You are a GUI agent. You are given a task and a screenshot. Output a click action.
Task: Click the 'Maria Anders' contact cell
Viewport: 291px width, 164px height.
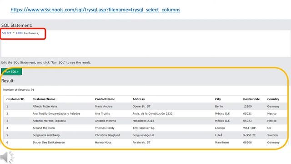[x=104, y=106]
